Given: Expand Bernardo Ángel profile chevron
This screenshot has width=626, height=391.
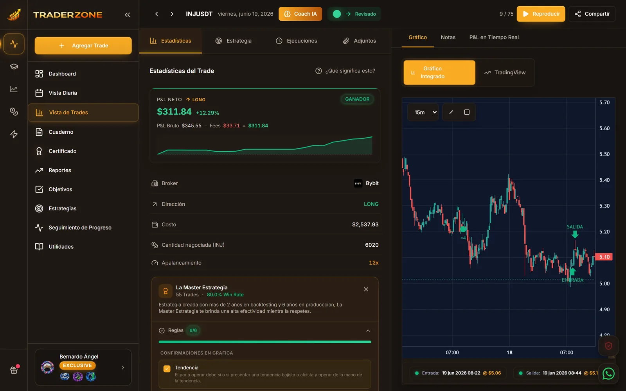Looking at the screenshot, I should pos(123,368).
